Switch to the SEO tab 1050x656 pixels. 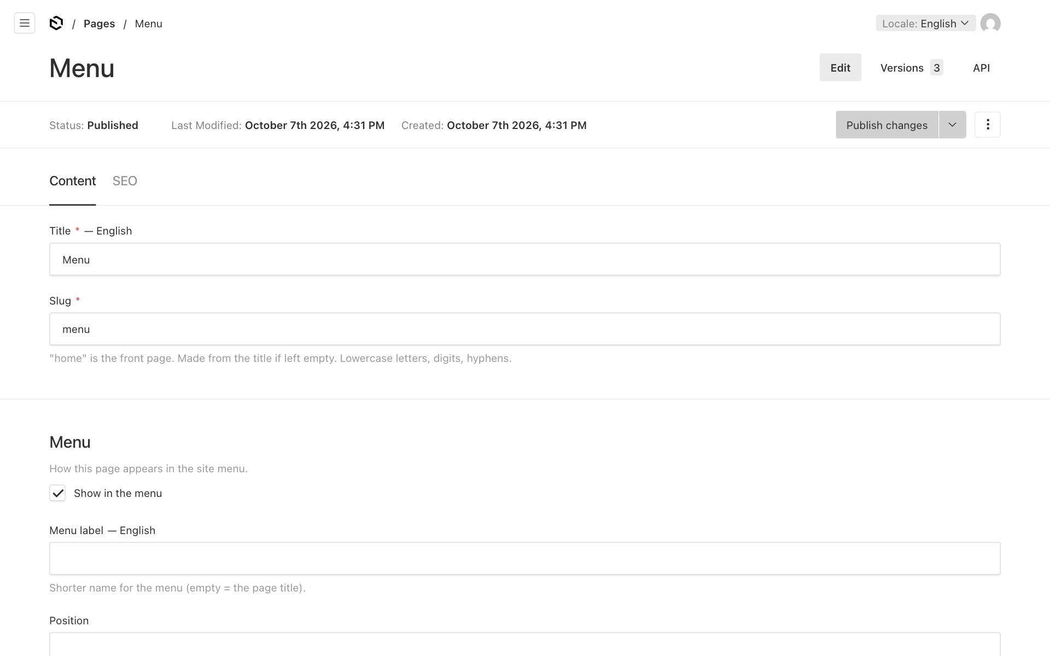pyautogui.click(x=125, y=181)
